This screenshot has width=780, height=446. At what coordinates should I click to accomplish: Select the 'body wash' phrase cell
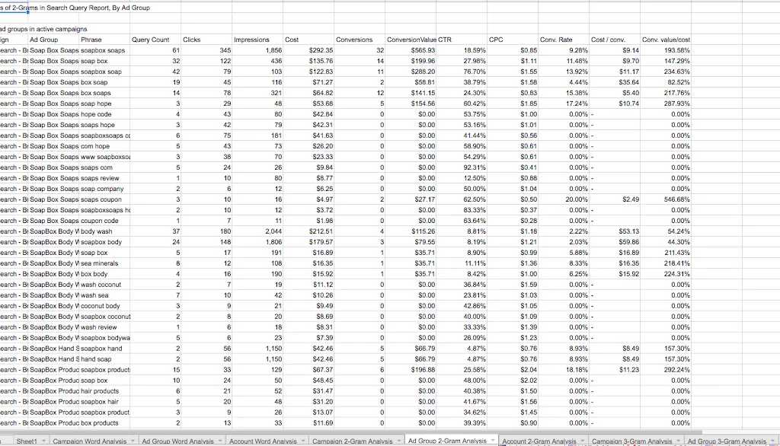(x=104, y=231)
